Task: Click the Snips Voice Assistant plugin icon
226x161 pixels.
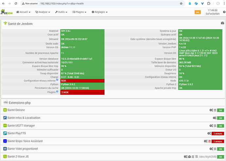Action: point(5,141)
